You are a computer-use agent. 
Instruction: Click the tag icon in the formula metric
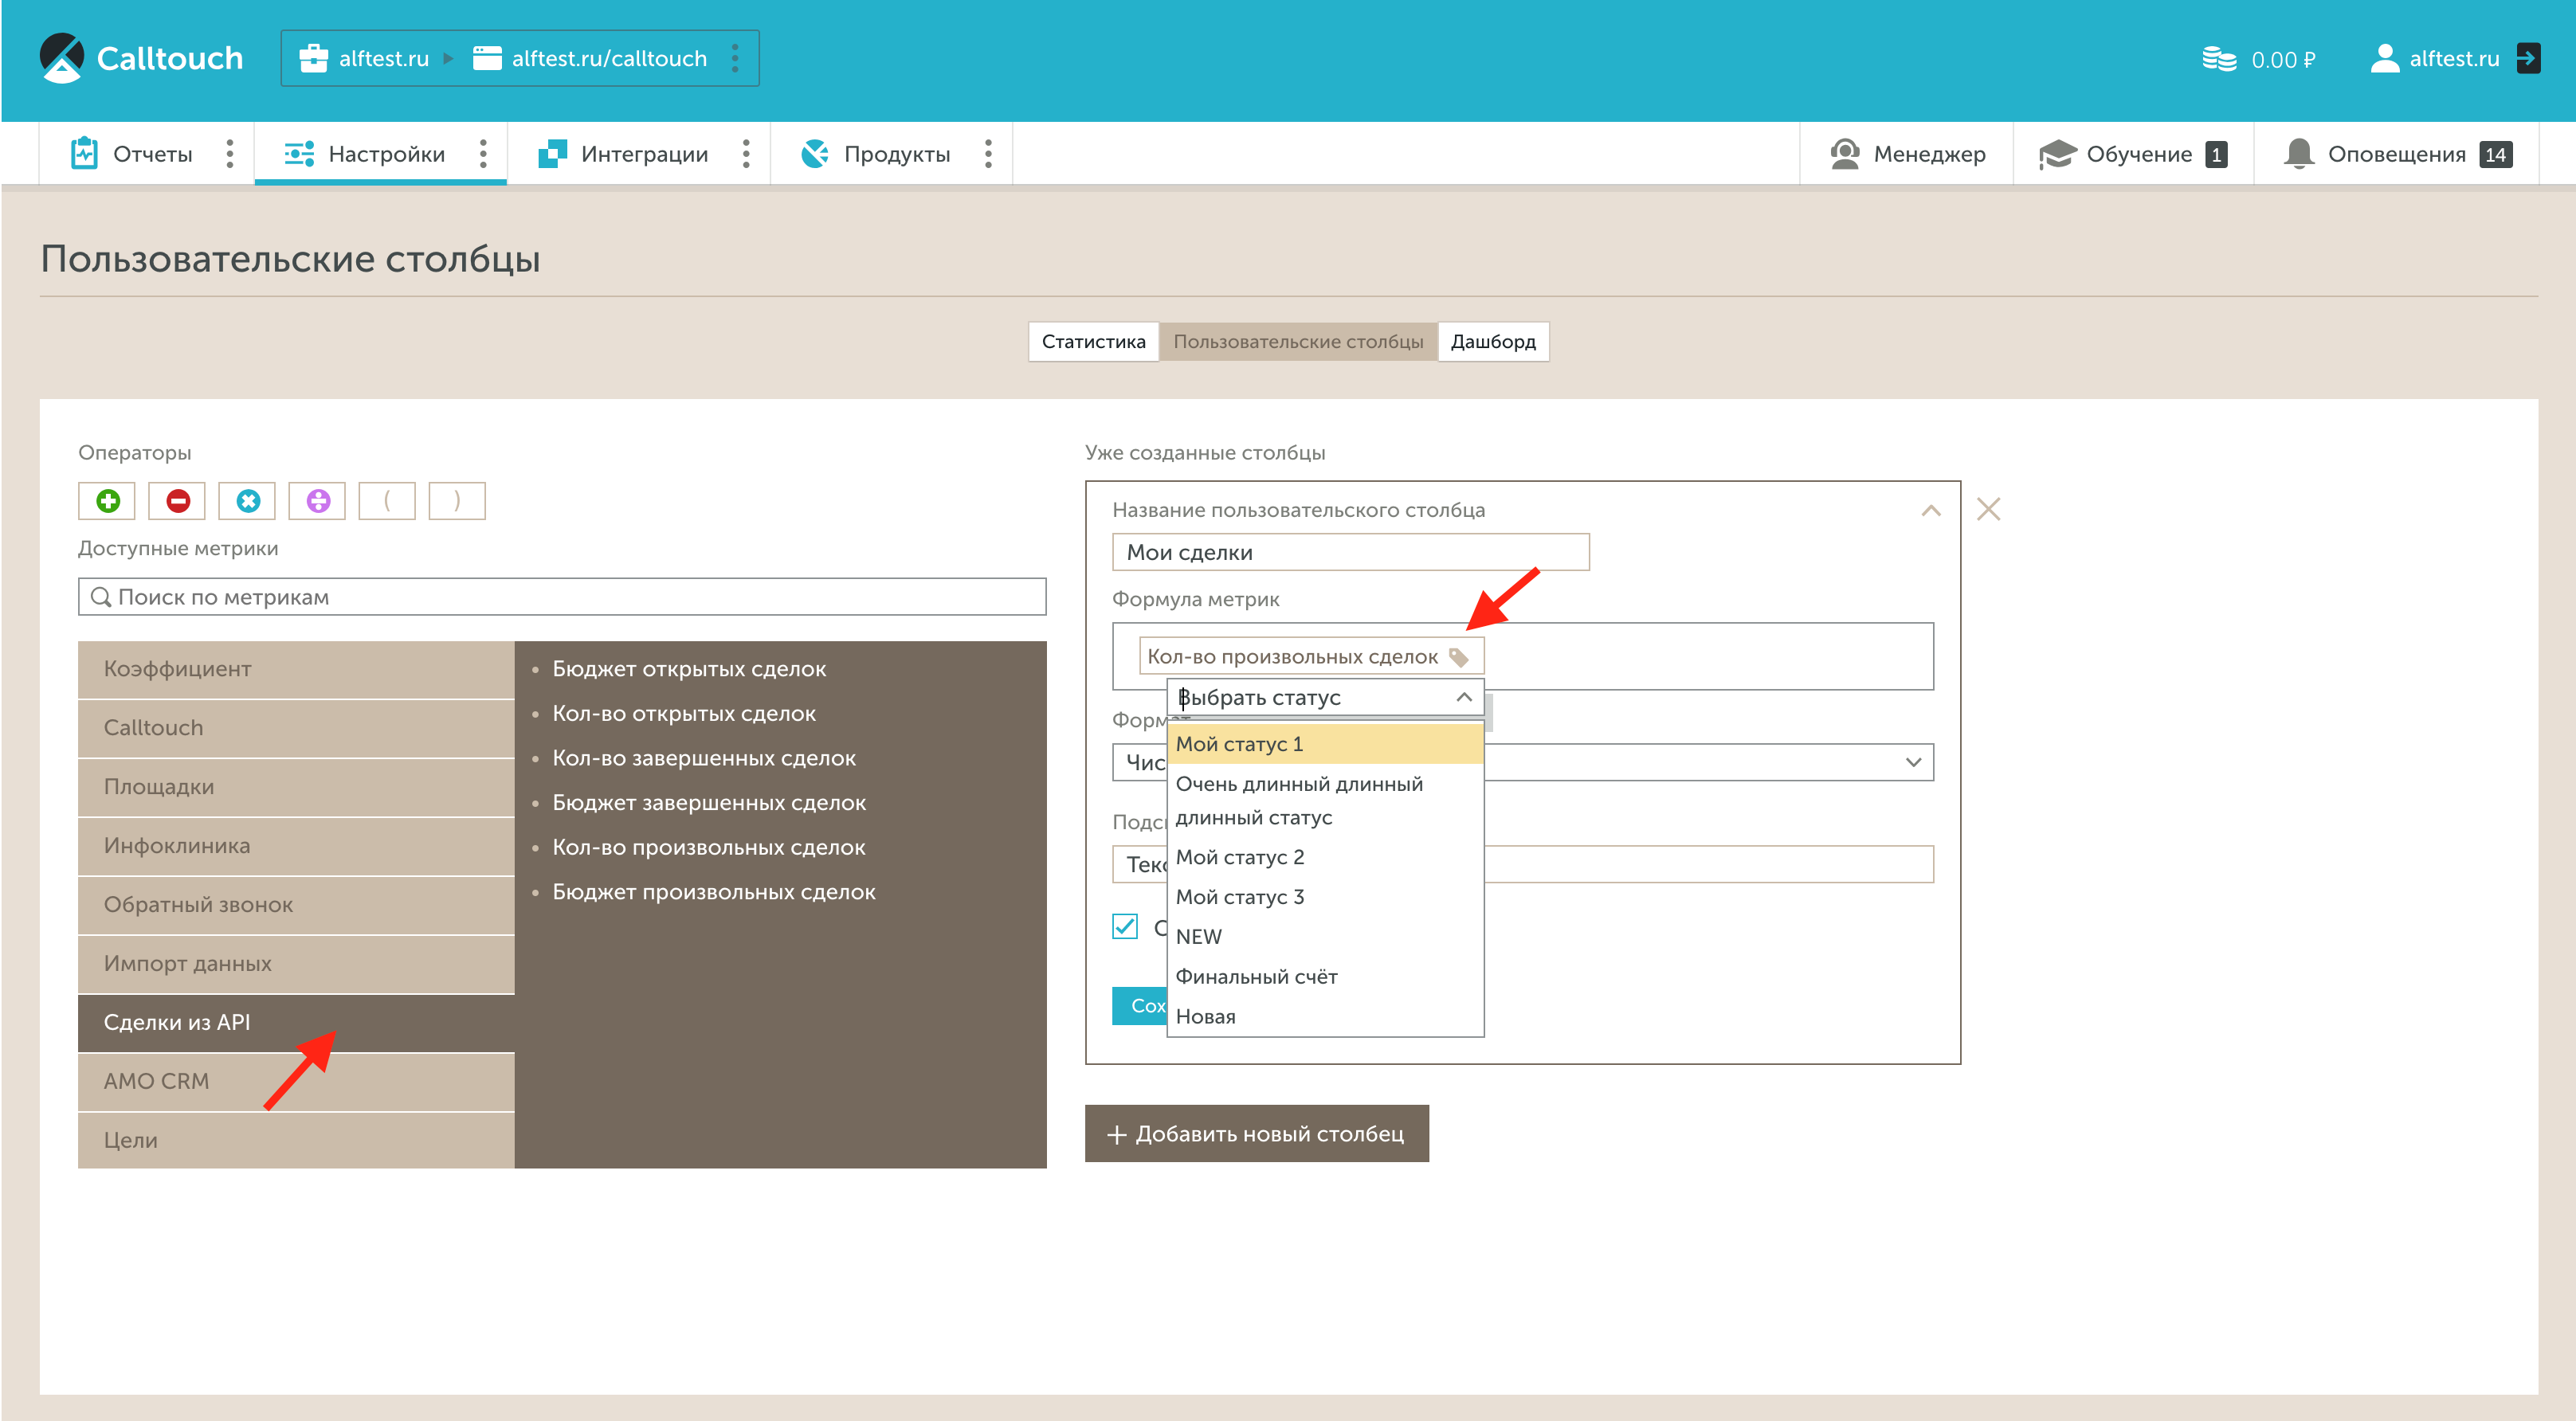tap(1459, 657)
